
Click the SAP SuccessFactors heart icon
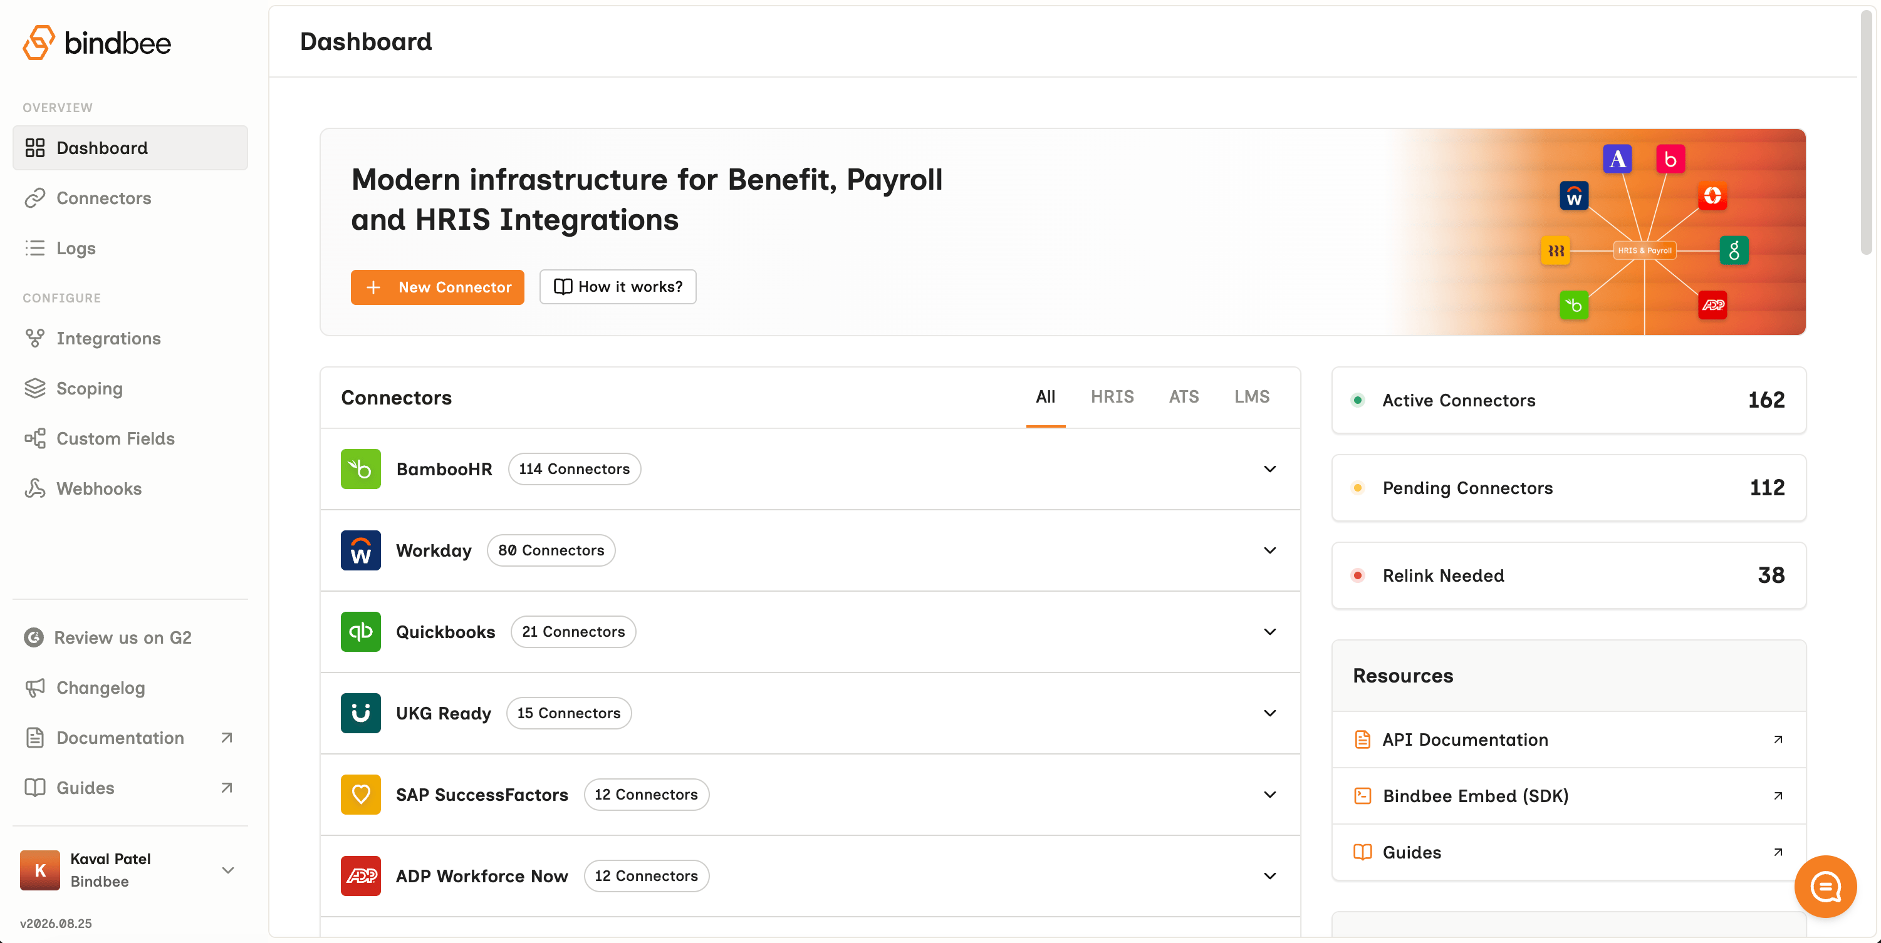(x=361, y=795)
